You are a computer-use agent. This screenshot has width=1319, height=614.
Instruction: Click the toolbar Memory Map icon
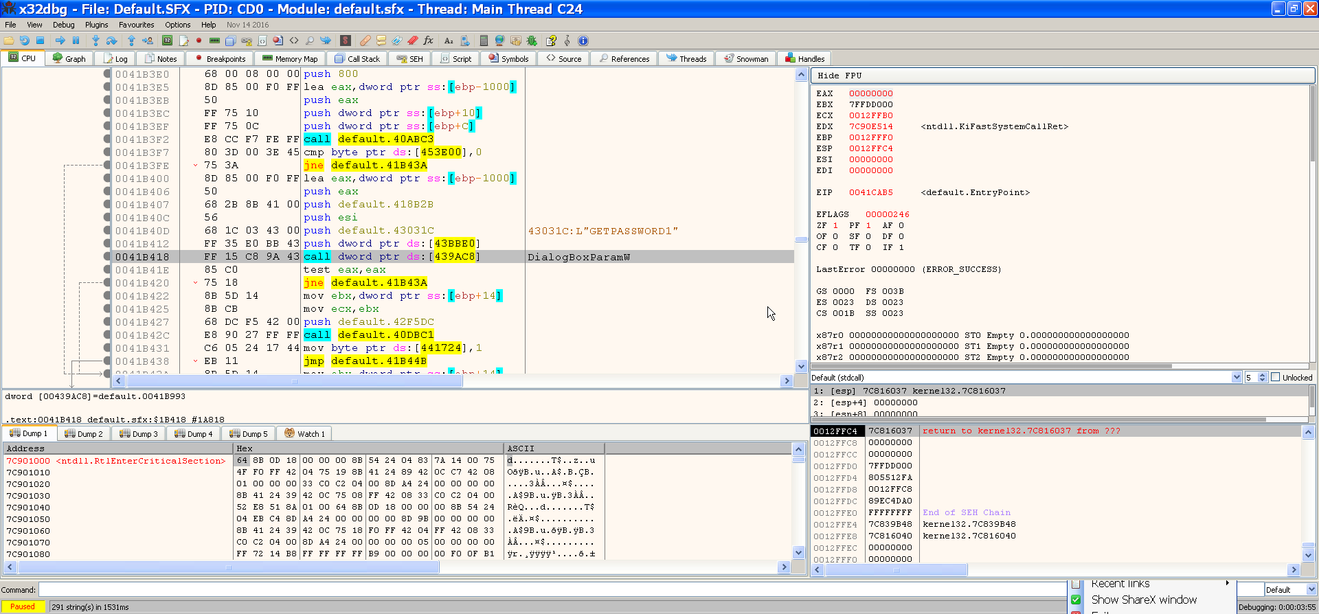pos(214,41)
